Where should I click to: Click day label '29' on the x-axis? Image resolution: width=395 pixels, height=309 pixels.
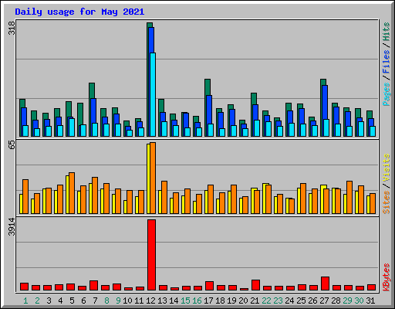[x=347, y=301]
